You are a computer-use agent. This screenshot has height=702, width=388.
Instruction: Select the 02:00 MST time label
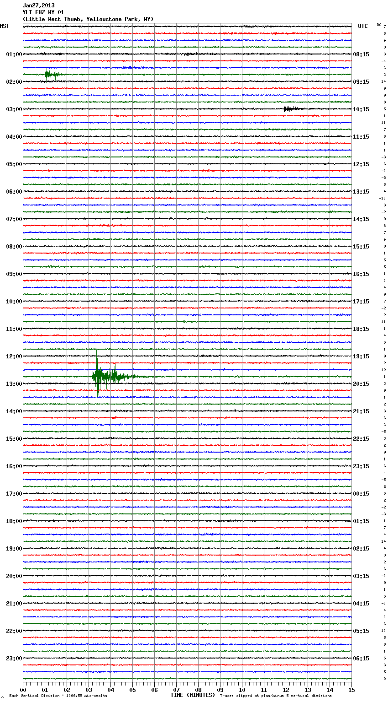pos(14,82)
